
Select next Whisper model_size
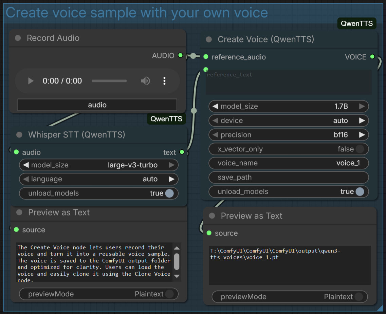tap(171, 165)
